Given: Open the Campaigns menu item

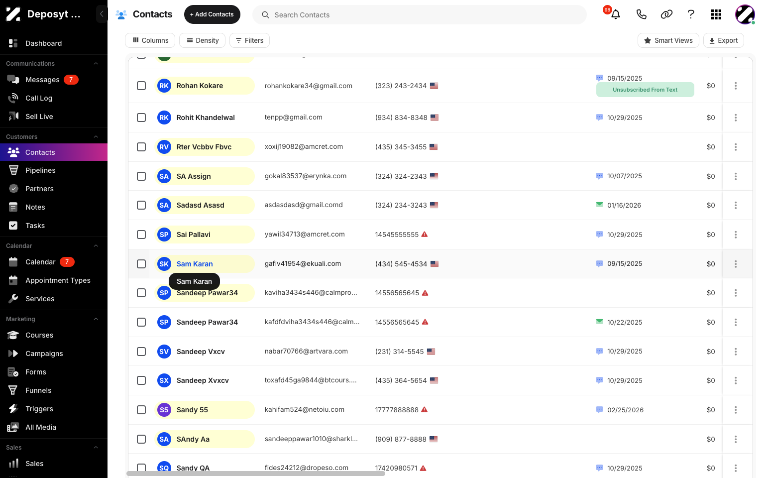Looking at the screenshot, I should point(54,354).
